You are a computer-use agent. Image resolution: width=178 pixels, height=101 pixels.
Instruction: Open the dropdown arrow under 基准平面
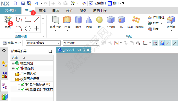click(x=55, y=31)
